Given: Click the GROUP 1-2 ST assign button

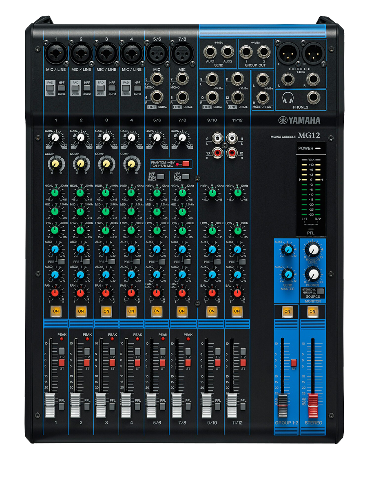Looking at the screenshot, I should (294, 363).
